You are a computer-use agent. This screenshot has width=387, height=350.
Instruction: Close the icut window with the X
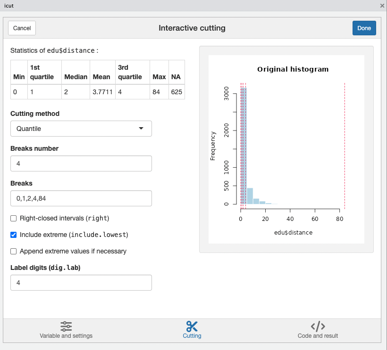click(x=381, y=6)
